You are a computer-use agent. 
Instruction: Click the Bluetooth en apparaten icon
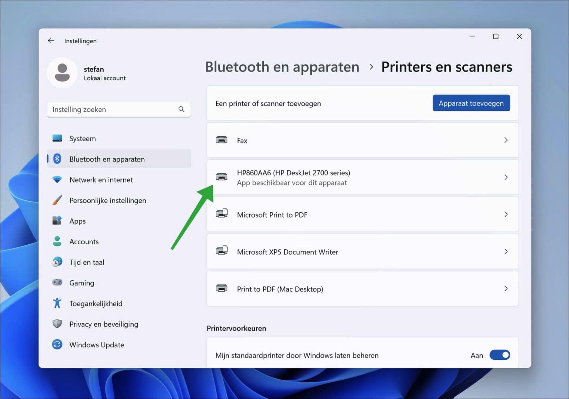point(57,159)
